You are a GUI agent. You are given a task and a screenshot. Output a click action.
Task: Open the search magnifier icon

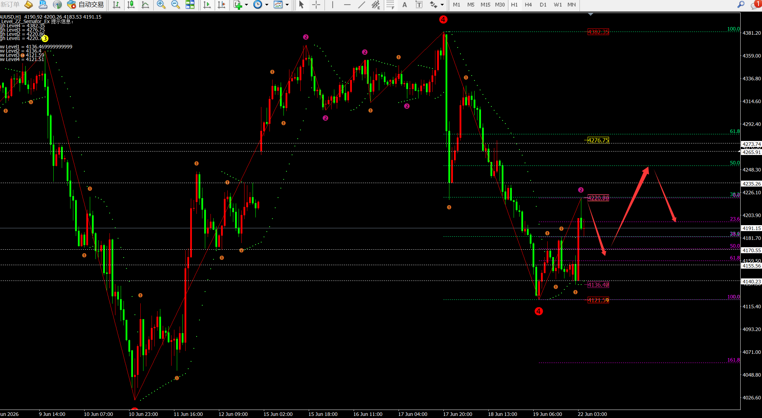click(x=741, y=5)
